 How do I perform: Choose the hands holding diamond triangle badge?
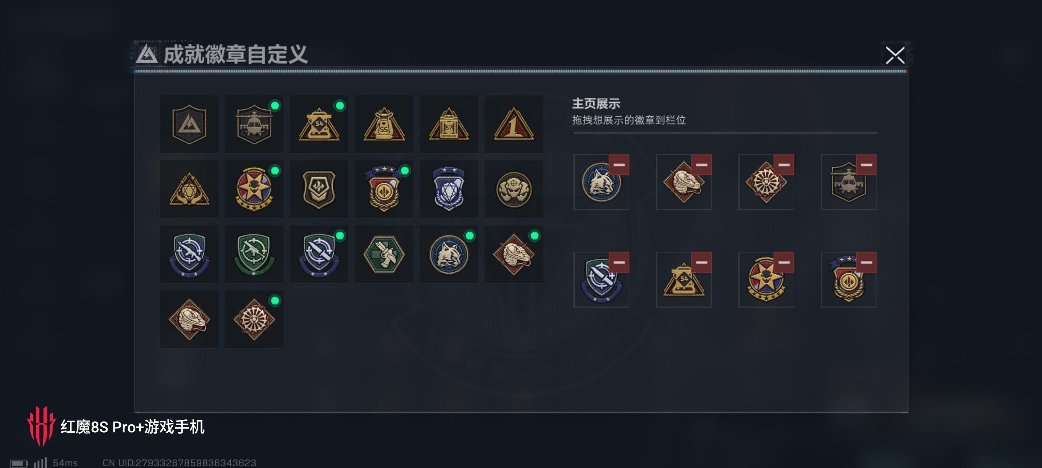(x=189, y=189)
